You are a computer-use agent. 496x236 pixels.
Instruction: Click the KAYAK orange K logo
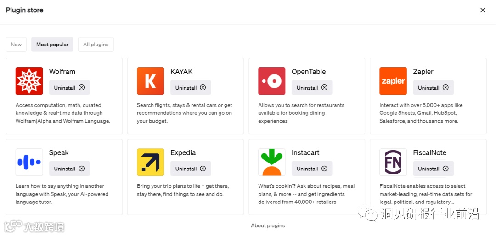click(x=150, y=81)
